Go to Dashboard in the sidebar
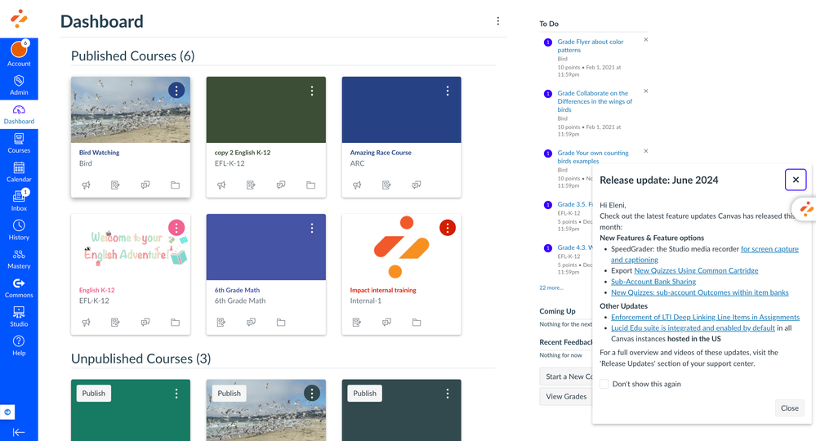 pos(19,114)
